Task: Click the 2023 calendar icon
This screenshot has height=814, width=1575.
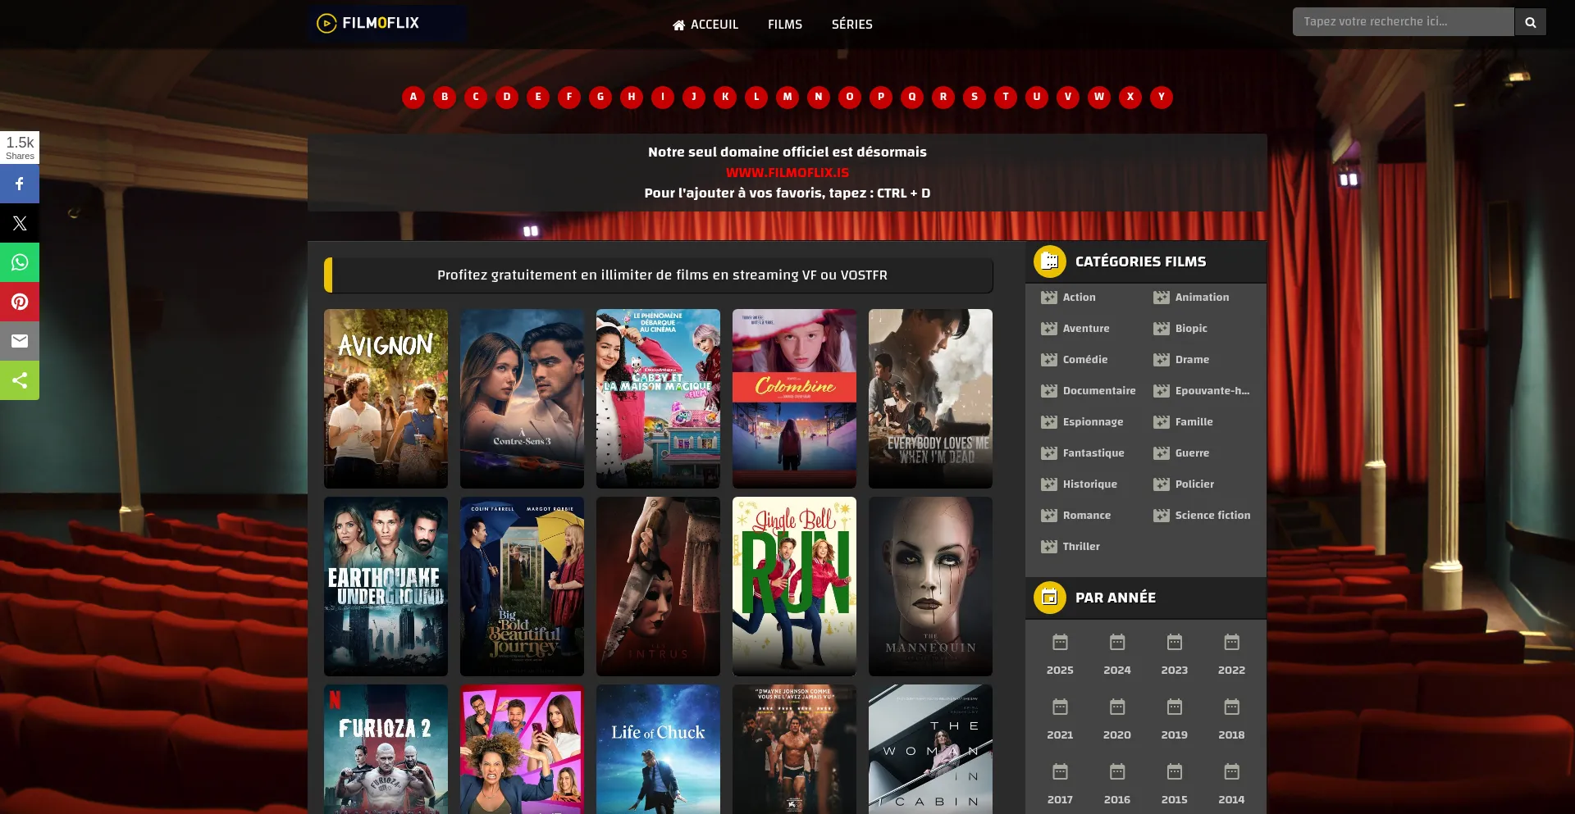Action: pyautogui.click(x=1175, y=642)
